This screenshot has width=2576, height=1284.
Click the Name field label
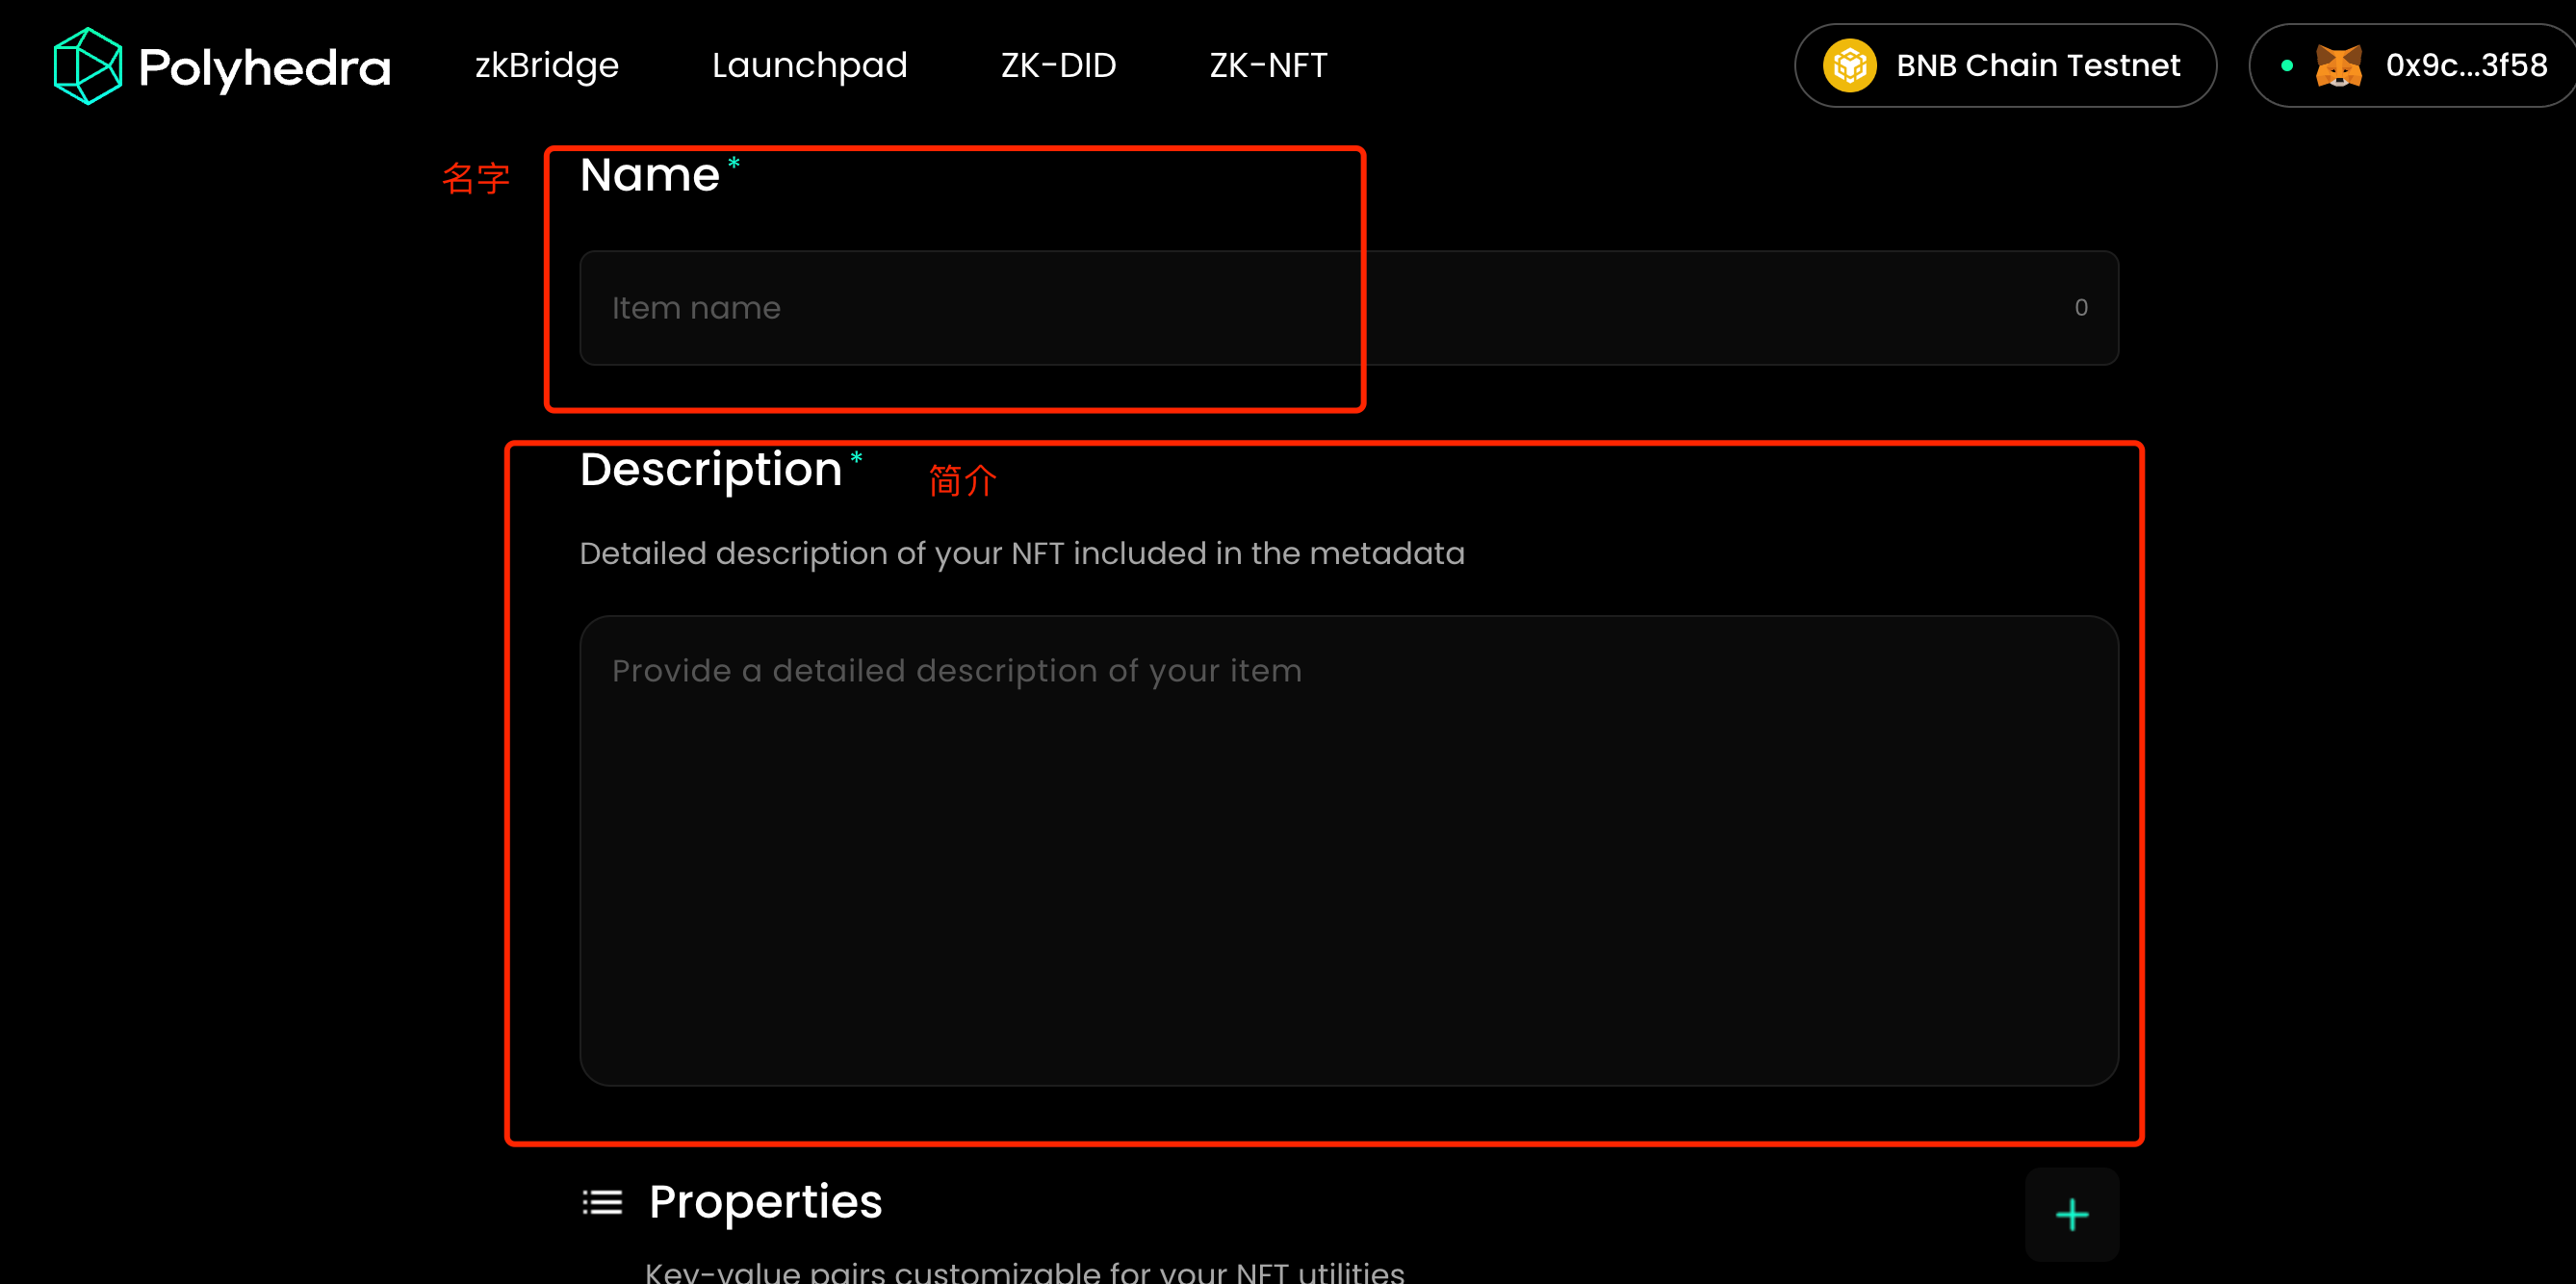coord(650,176)
